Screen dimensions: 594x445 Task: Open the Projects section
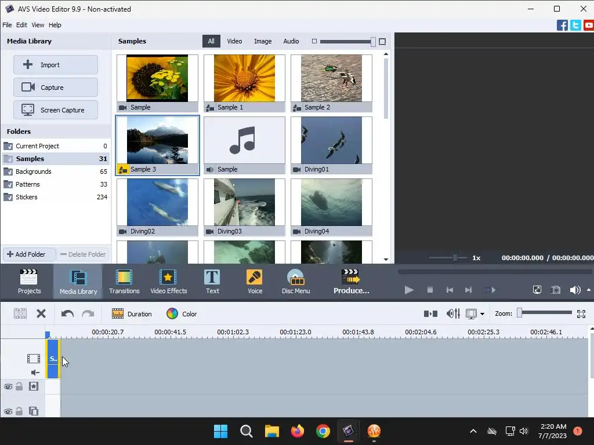[29, 282]
